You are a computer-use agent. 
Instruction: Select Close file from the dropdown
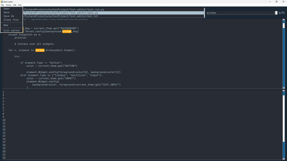coord(11,20)
